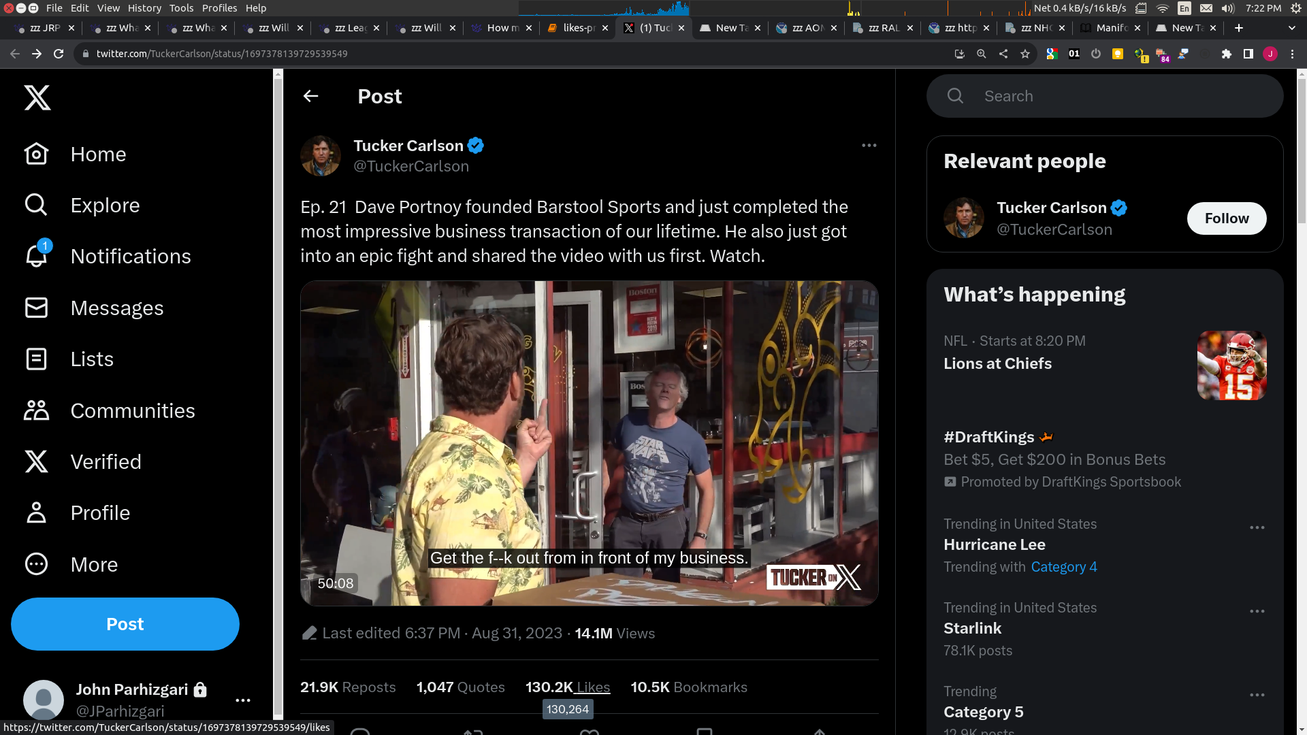Click browser forward arrow button
The height and width of the screenshot is (735, 1307).
point(37,54)
